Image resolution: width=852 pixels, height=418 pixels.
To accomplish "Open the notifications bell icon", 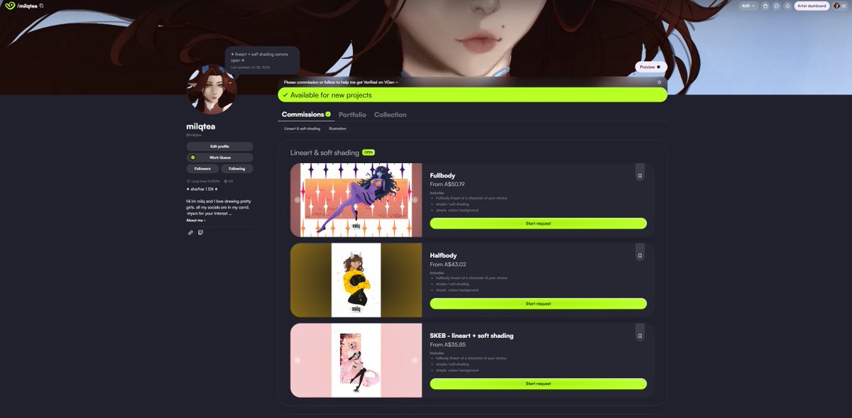I will tap(787, 6).
